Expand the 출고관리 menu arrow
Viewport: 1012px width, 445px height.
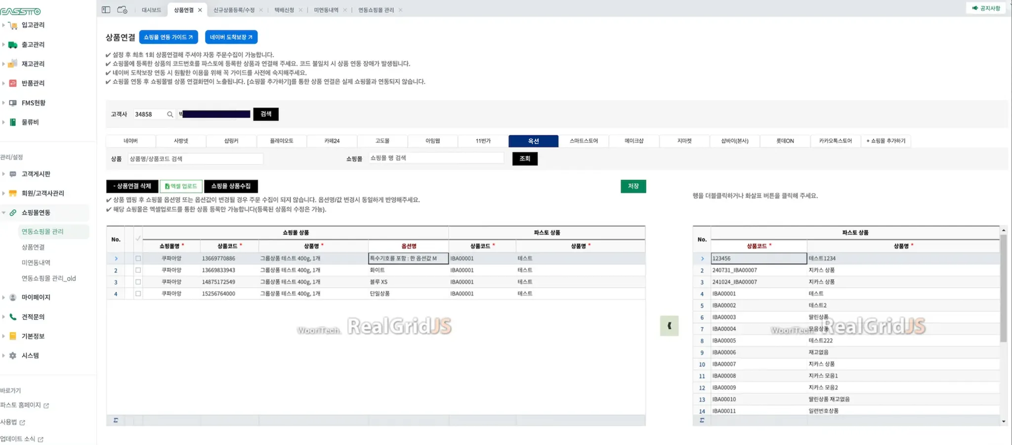point(3,44)
